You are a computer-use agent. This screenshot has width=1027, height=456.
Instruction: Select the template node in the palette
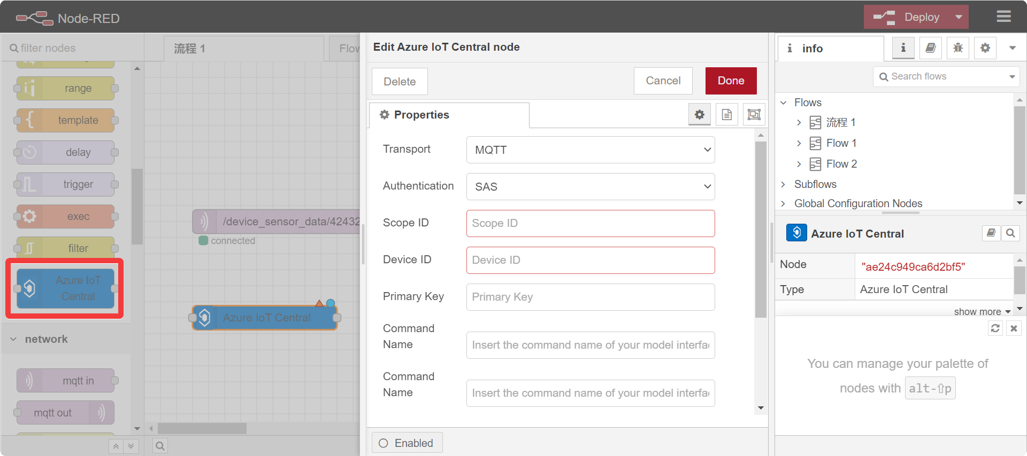(65, 120)
